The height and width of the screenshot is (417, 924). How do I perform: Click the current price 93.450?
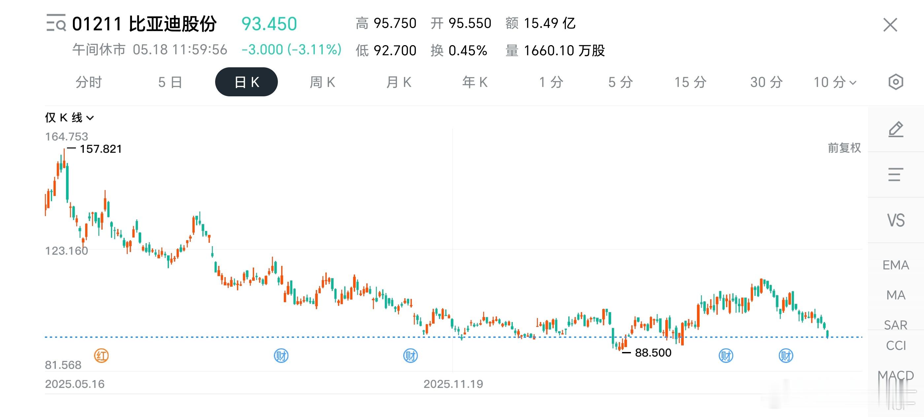(269, 24)
